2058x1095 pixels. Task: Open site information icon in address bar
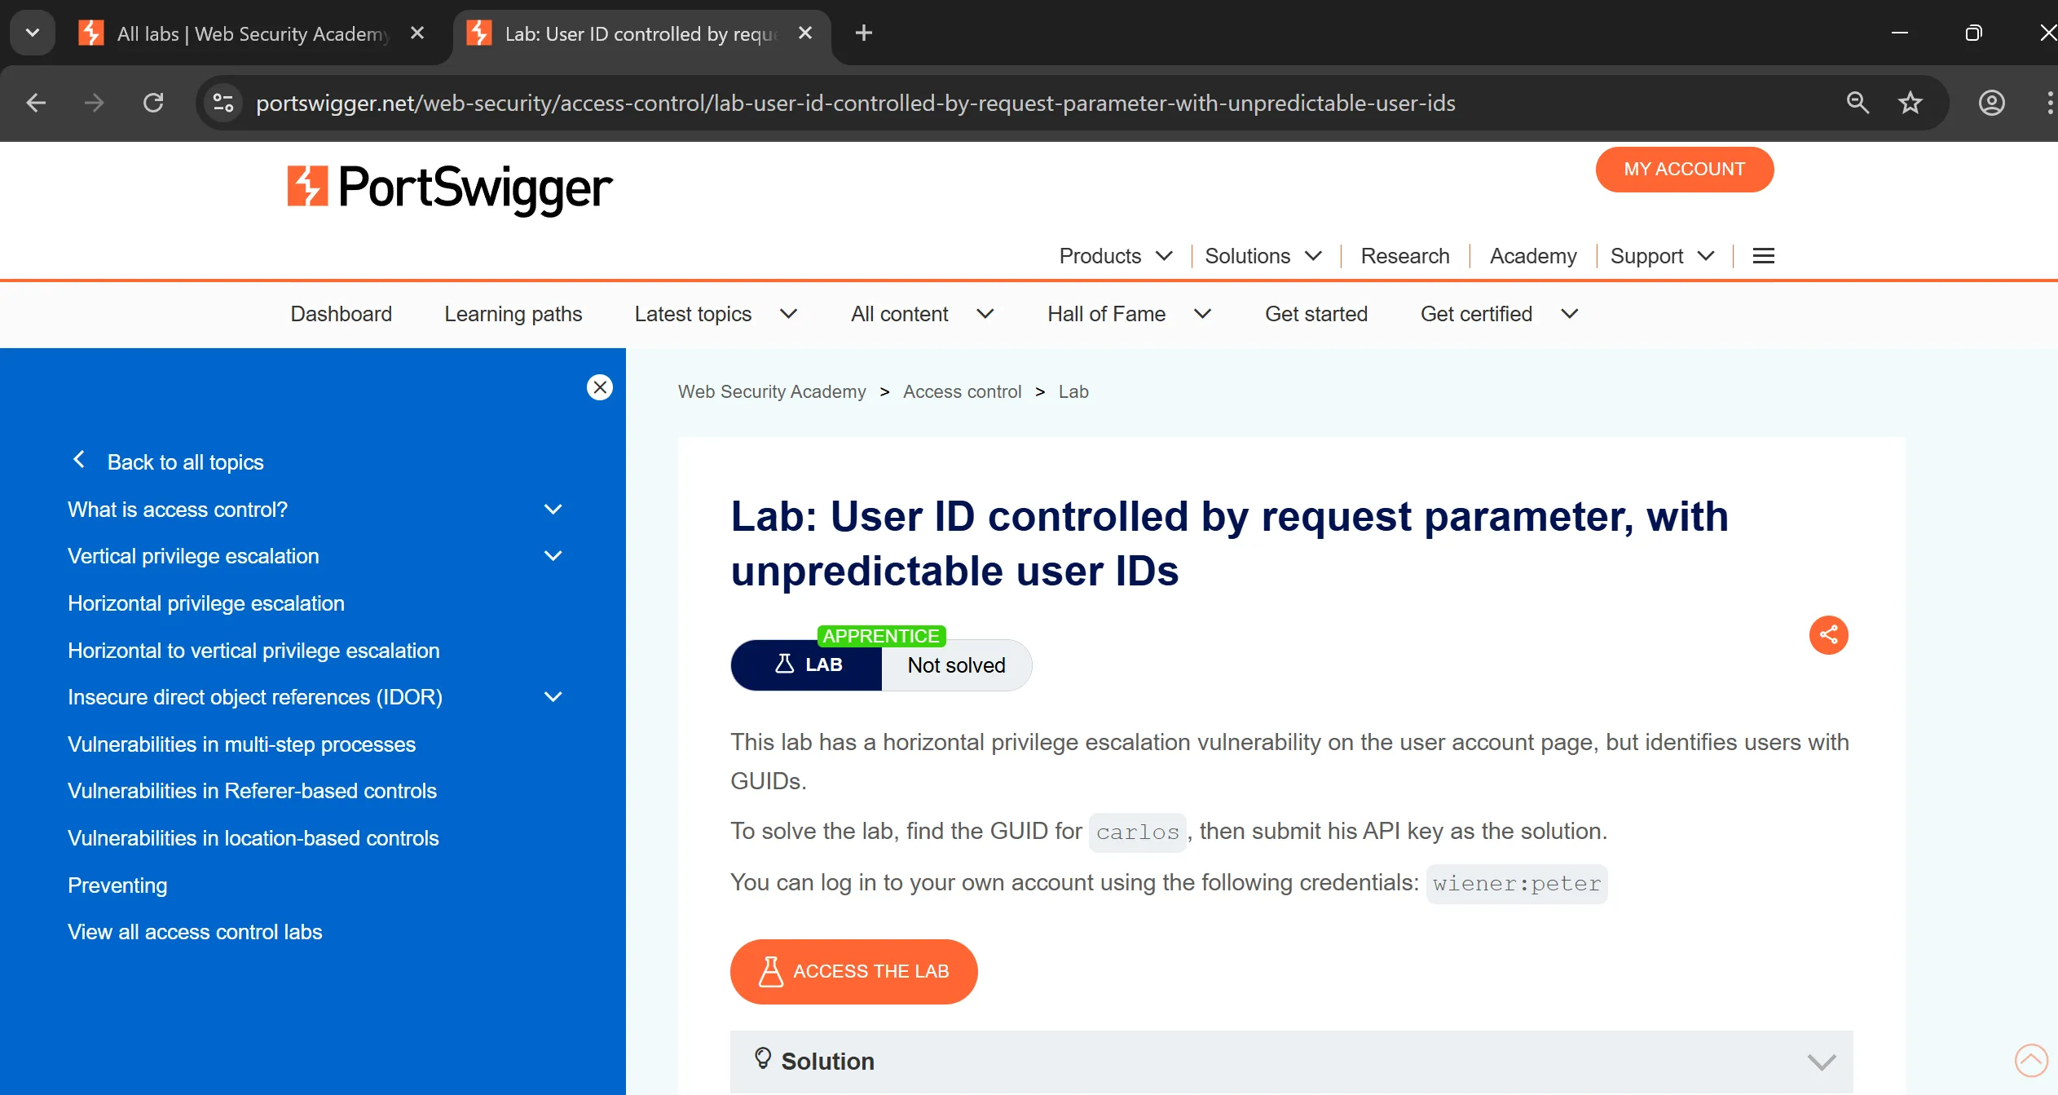pyautogui.click(x=223, y=103)
